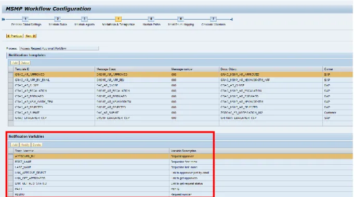Click template ID cell GRAC_AR_APP_BY_EMAIL
Screen dimensions: 354x197
tap(54, 80)
